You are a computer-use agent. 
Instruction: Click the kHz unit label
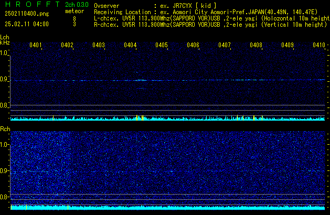(5, 42)
